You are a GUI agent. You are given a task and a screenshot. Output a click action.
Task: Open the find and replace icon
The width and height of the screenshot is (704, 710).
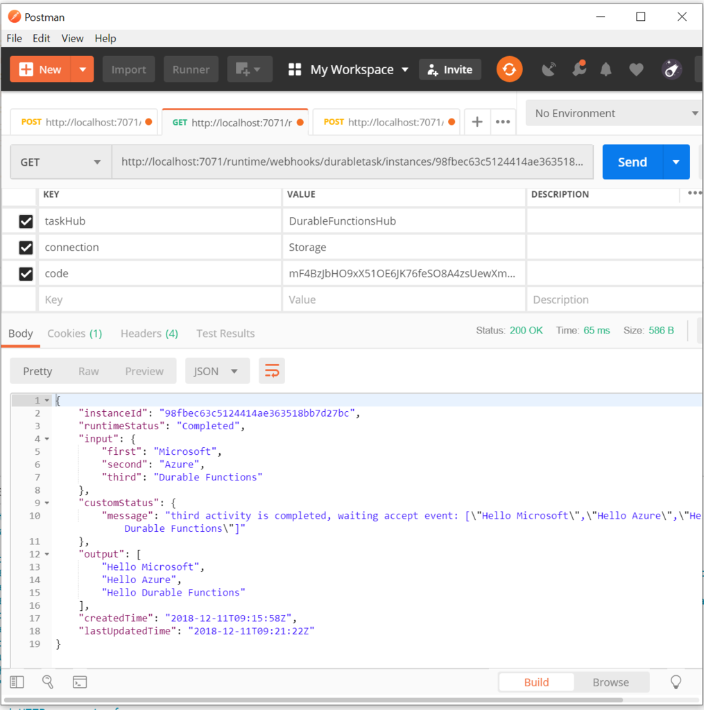[48, 682]
